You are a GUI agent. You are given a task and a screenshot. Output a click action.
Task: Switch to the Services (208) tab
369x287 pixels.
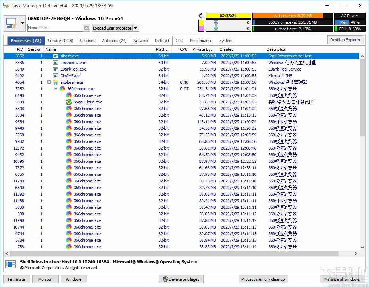click(x=61, y=41)
